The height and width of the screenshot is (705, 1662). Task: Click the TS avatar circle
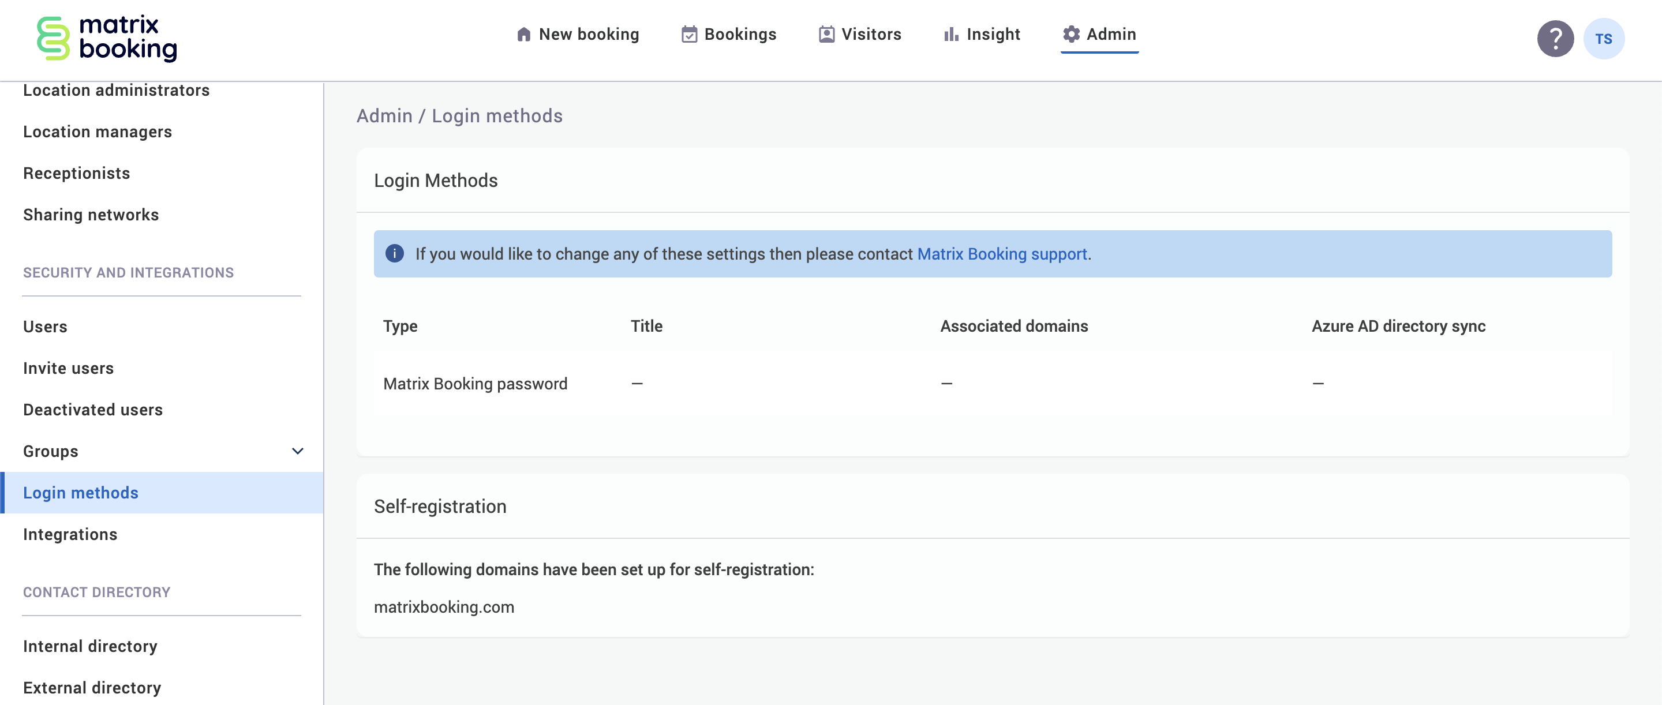coord(1604,38)
